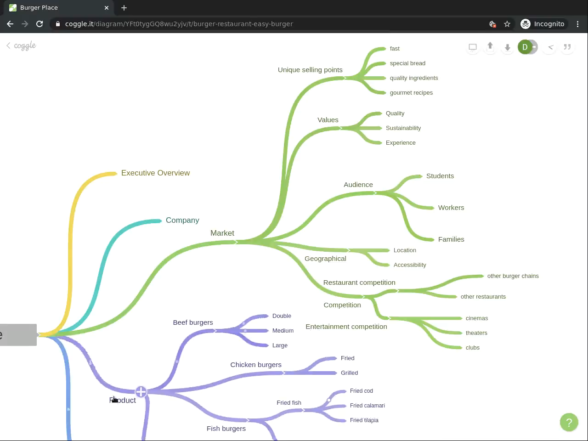The width and height of the screenshot is (588, 441).
Task: Click the 'other burger chains' leaf
Action: [513, 276]
